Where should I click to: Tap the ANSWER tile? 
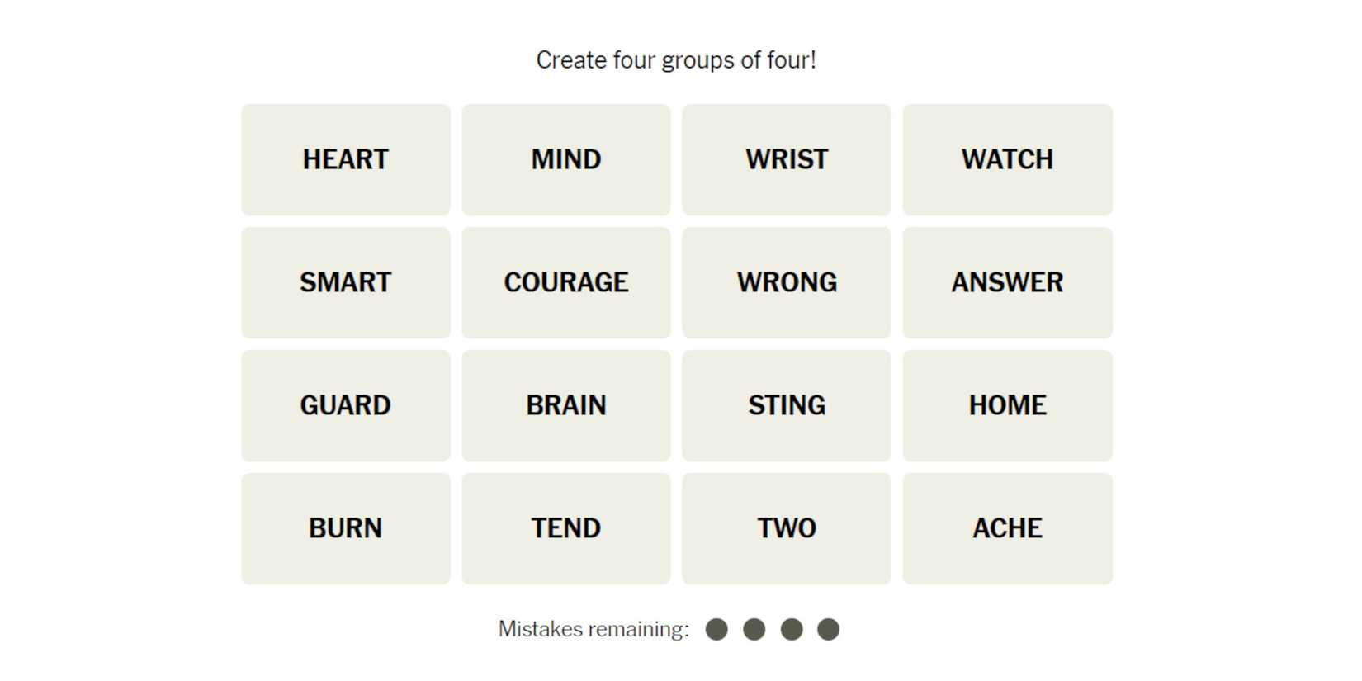pyautogui.click(x=1007, y=282)
